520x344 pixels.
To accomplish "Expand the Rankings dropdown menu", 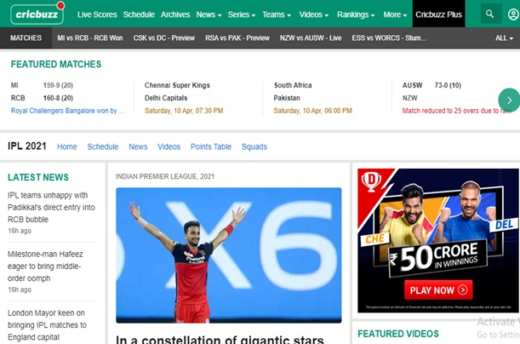I will 356,14.
